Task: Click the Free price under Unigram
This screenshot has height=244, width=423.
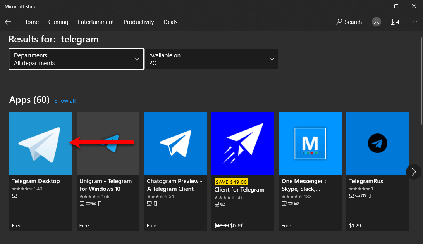Action: [x=84, y=226]
